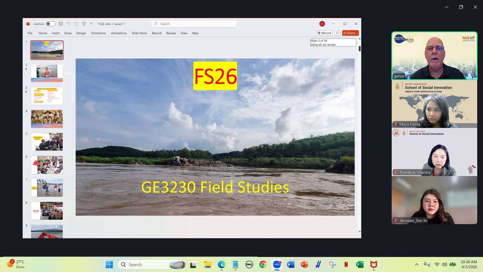The image size is (483, 272).
Task: Toggle the AutoSave switch
Action: click(51, 24)
